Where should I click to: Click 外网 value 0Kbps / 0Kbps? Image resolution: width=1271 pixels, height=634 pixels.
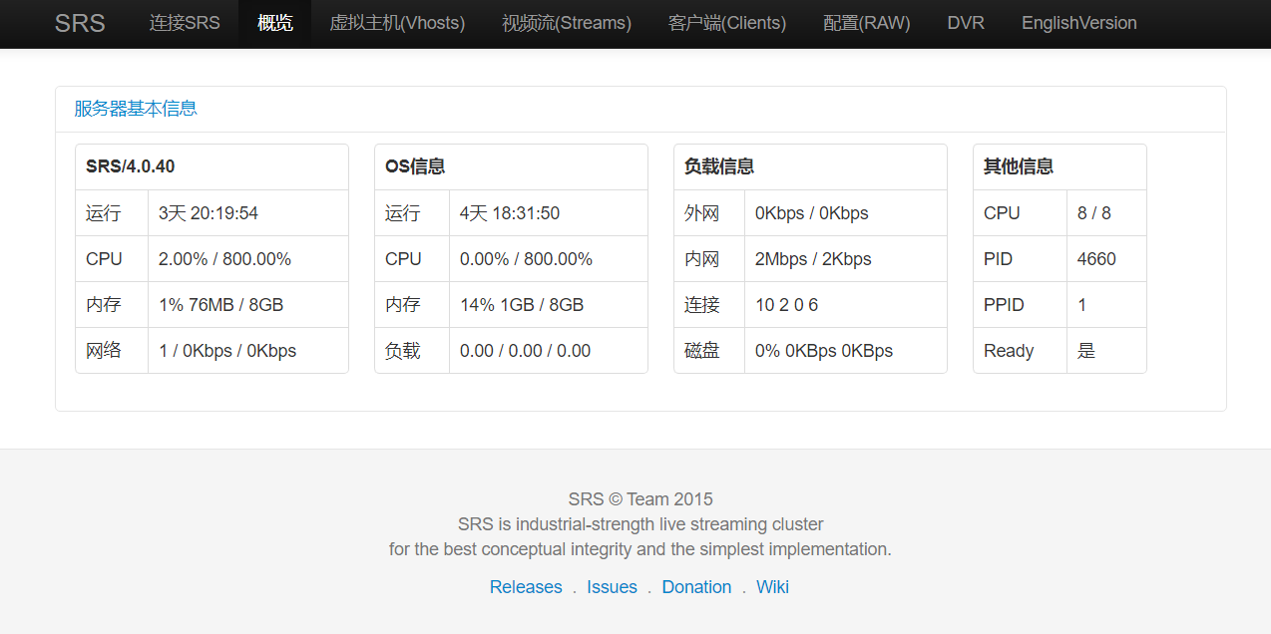(812, 213)
